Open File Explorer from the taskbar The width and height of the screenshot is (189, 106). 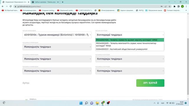coord(97,103)
